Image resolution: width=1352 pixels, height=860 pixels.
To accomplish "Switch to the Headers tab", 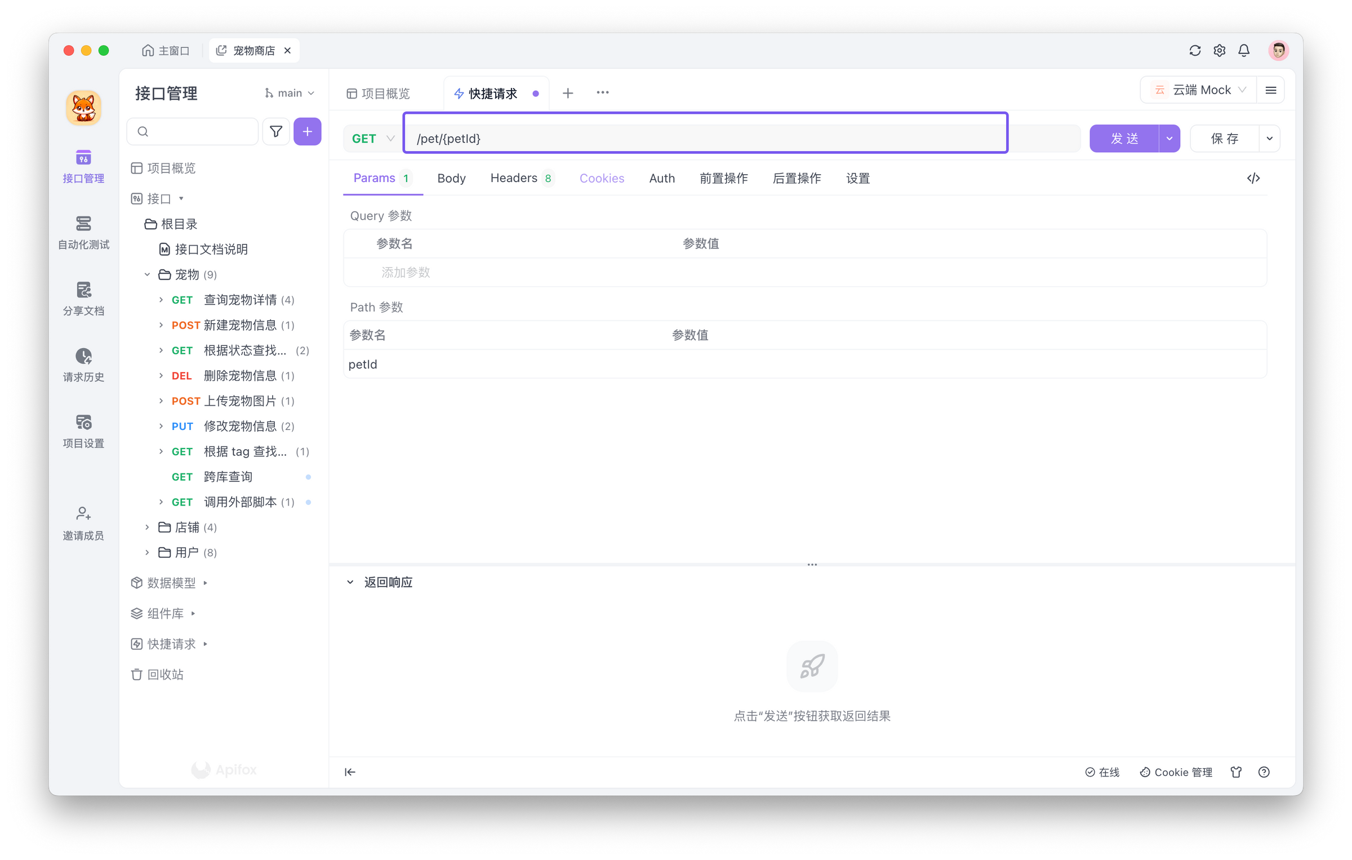I will 514,178.
